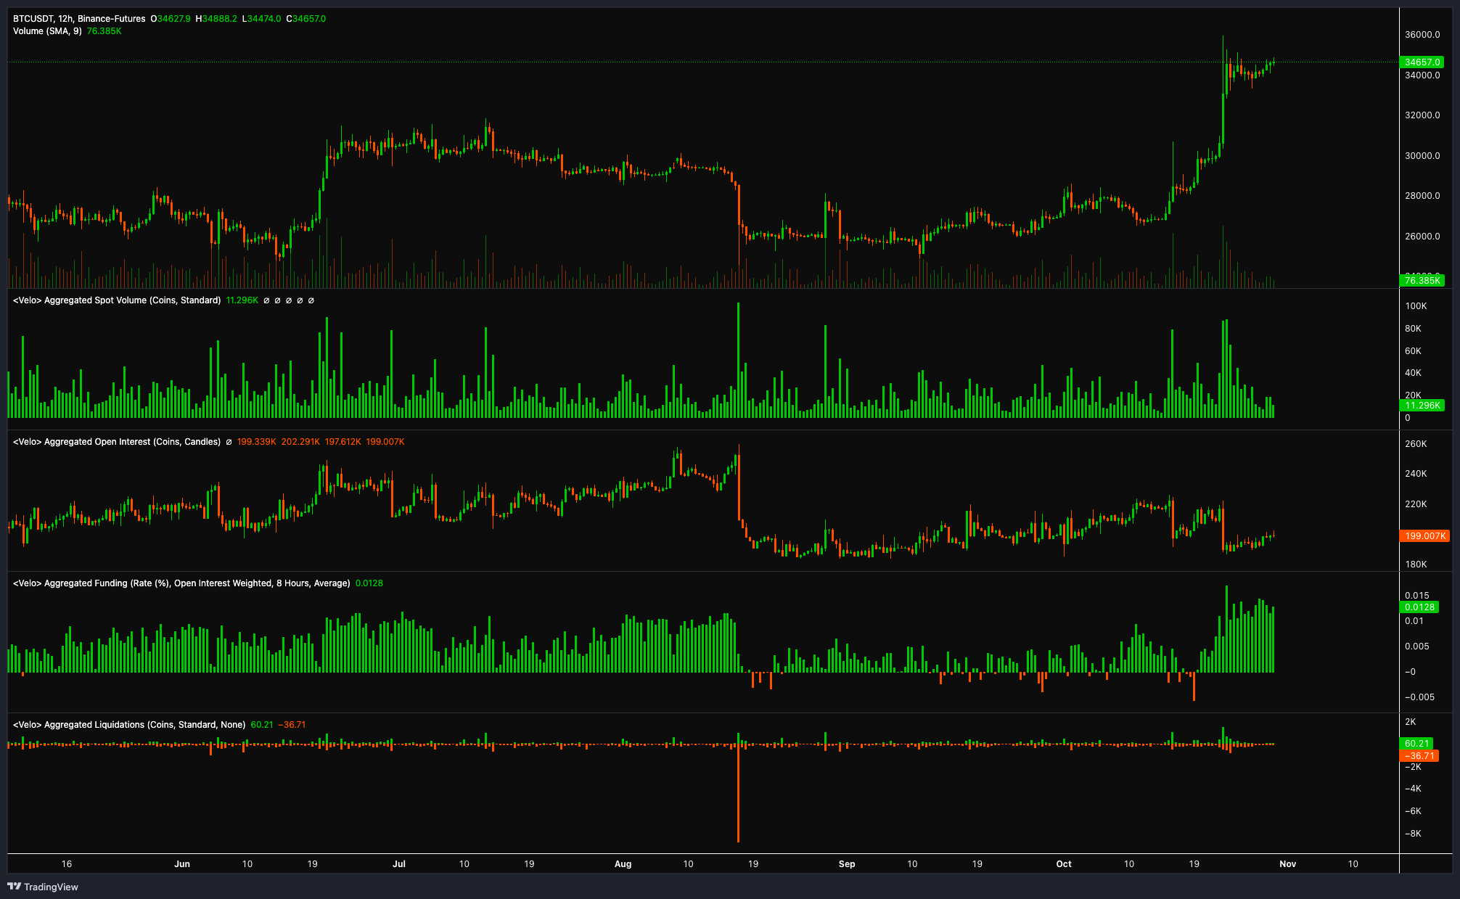Click the 11.296K spot volume scale label
Screen dimensions: 1460x899
tap(1422, 406)
